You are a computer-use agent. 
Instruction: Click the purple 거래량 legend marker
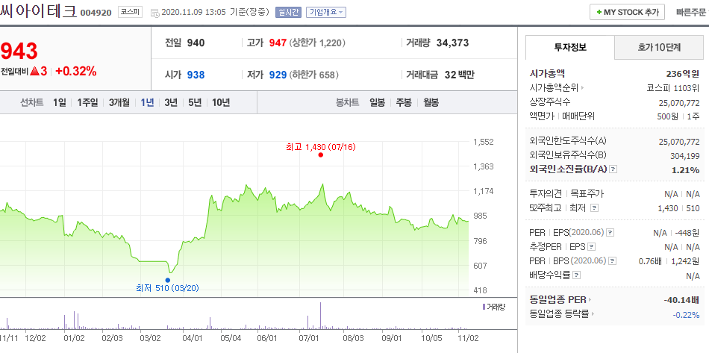(x=484, y=307)
